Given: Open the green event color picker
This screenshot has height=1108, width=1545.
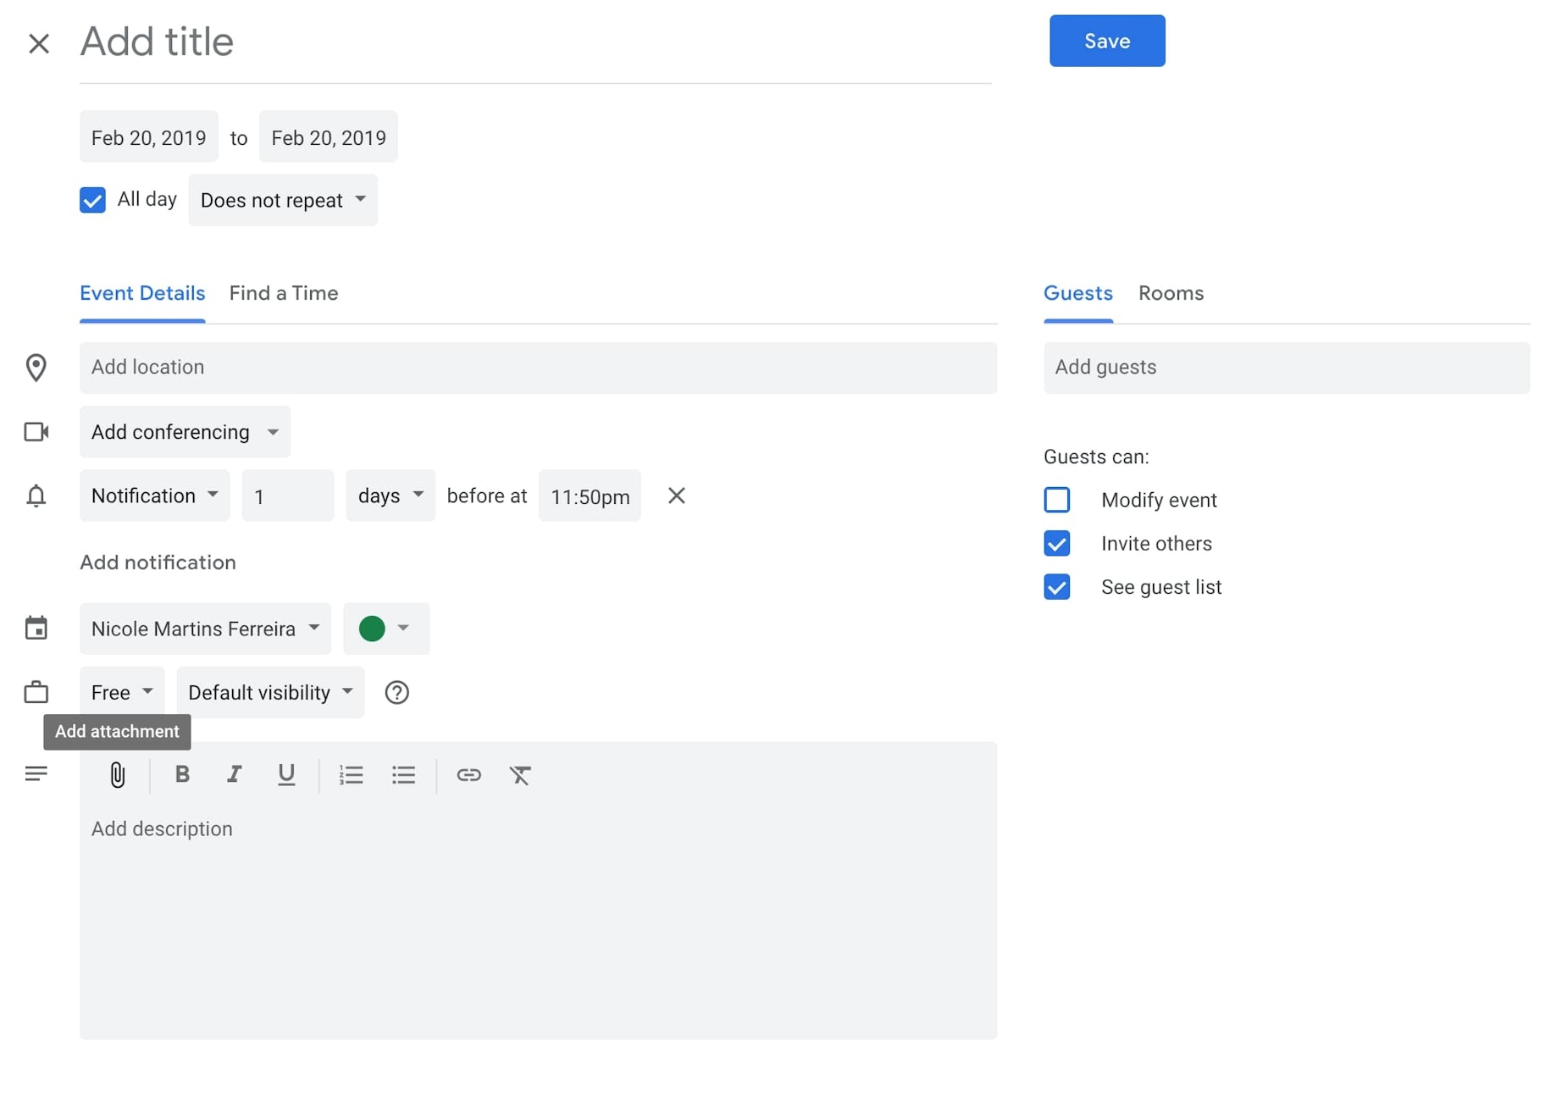Looking at the screenshot, I should [x=385, y=629].
